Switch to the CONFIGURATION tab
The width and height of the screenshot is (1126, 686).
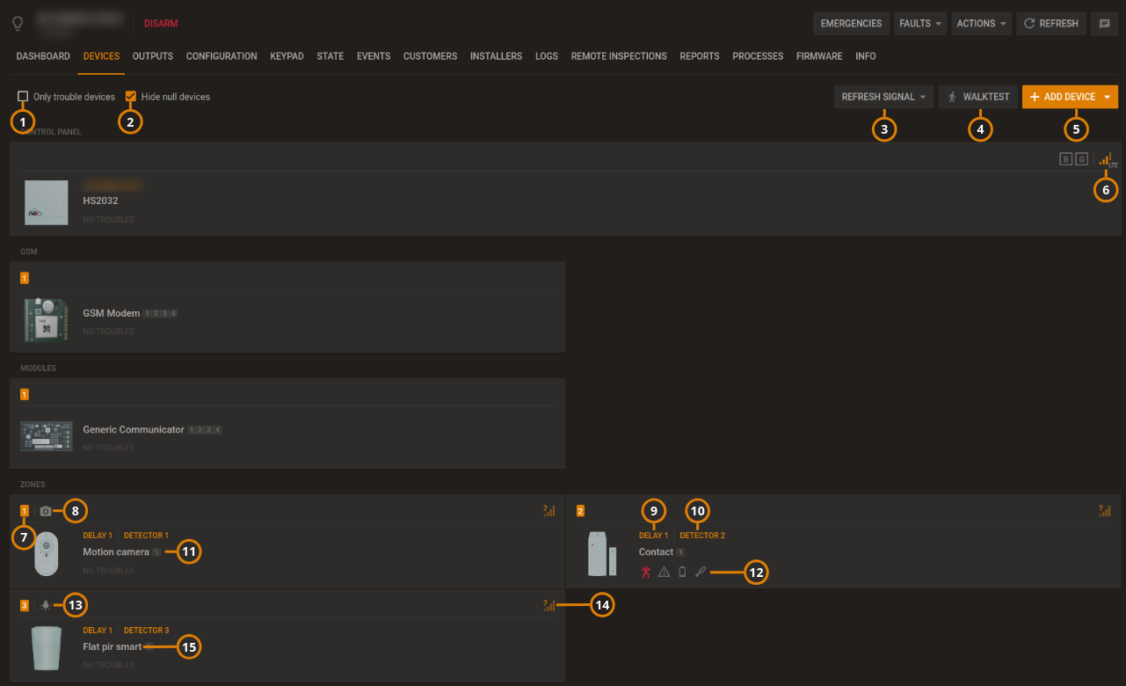[x=221, y=55]
